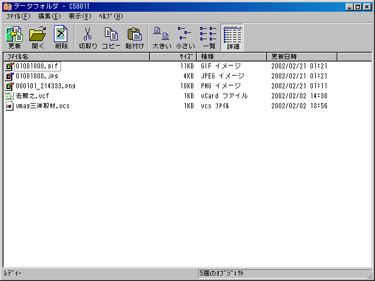Click the 貼付け (paste) clipboard icon
Viewport: 375px width, 281px height.
[134, 37]
